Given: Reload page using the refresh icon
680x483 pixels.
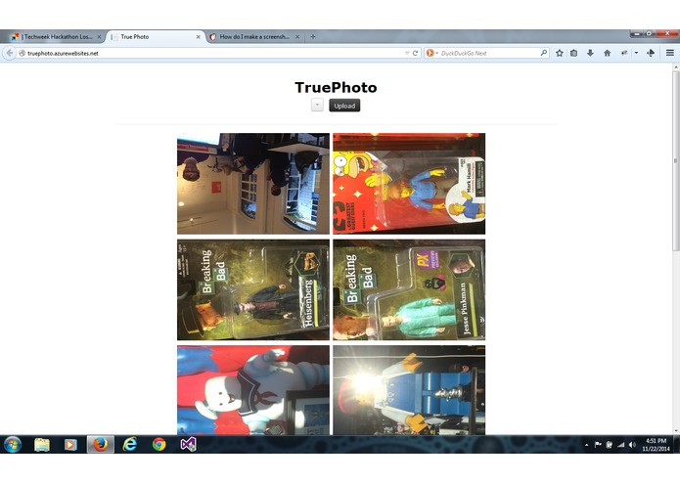Looking at the screenshot, I should point(415,53).
